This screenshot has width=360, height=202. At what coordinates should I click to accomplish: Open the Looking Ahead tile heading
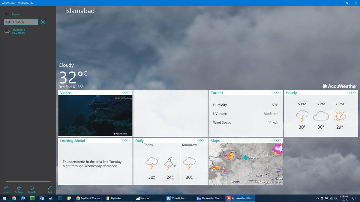click(73, 141)
